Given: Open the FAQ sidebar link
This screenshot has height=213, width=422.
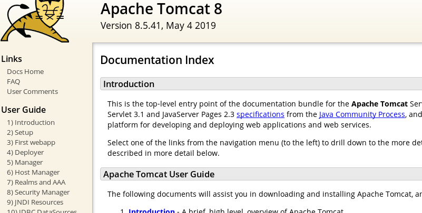Looking at the screenshot, I should tap(14, 81).
